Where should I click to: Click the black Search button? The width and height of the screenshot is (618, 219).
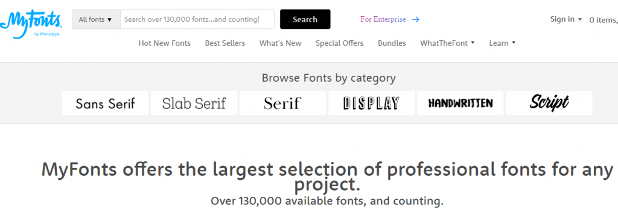305,19
